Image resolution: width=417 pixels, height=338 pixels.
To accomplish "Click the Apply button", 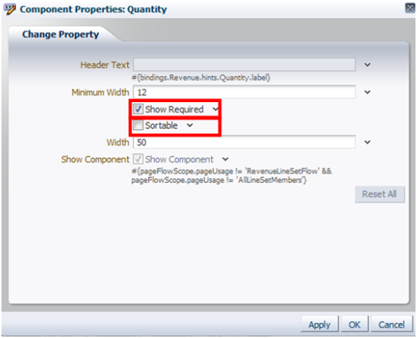I will point(319,324).
